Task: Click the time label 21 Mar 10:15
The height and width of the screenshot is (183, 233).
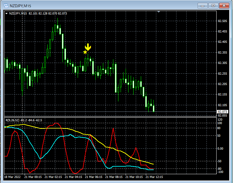Action: (x=134, y=177)
